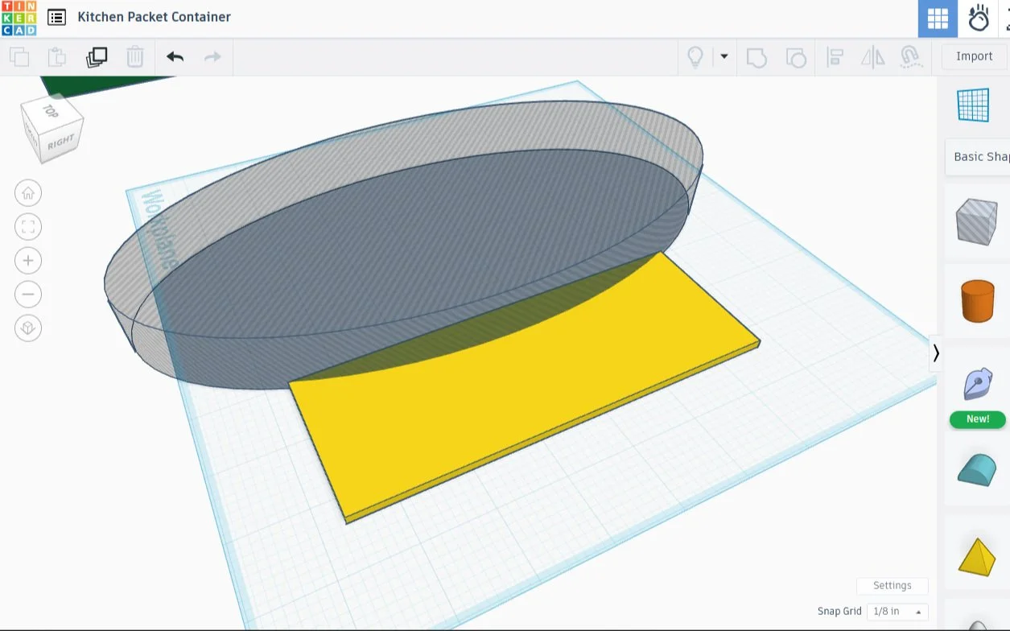Image resolution: width=1010 pixels, height=631 pixels.
Task: Click the Mirror tool icon
Action: click(x=873, y=57)
